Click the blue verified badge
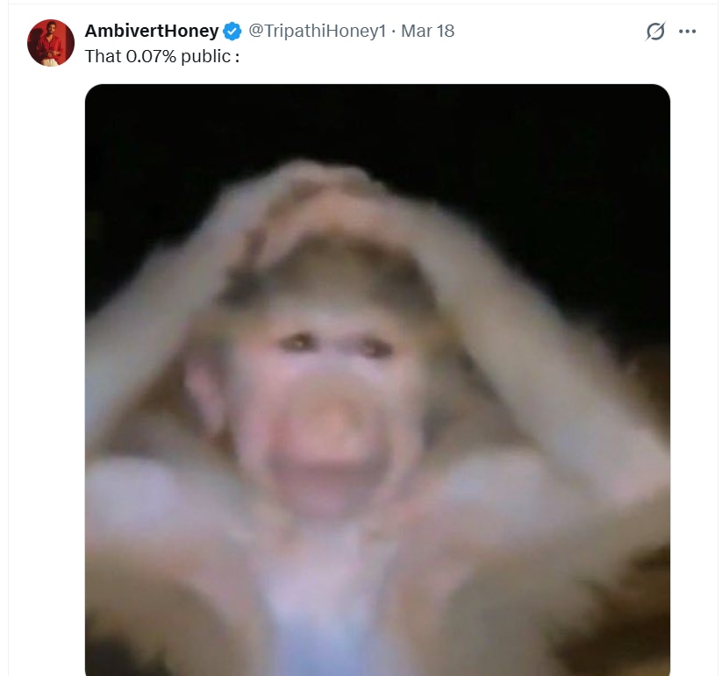The width and height of the screenshot is (722, 676). pyautogui.click(x=232, y=32)
